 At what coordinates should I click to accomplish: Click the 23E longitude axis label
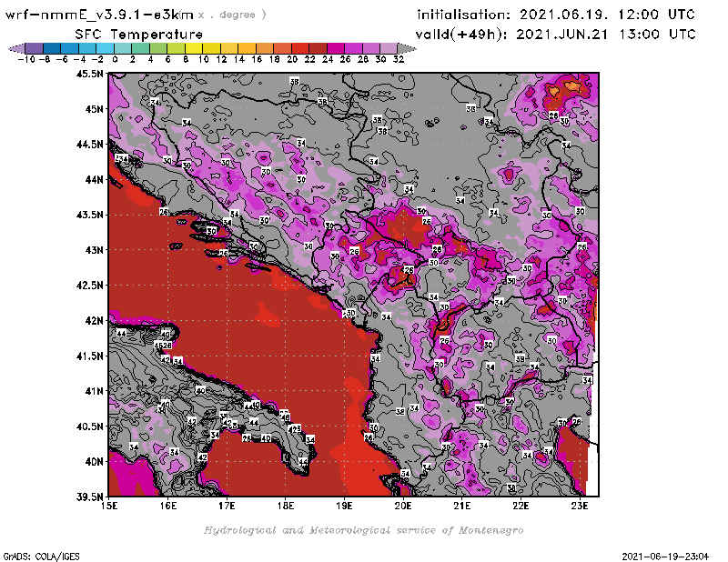coord(579,507)
